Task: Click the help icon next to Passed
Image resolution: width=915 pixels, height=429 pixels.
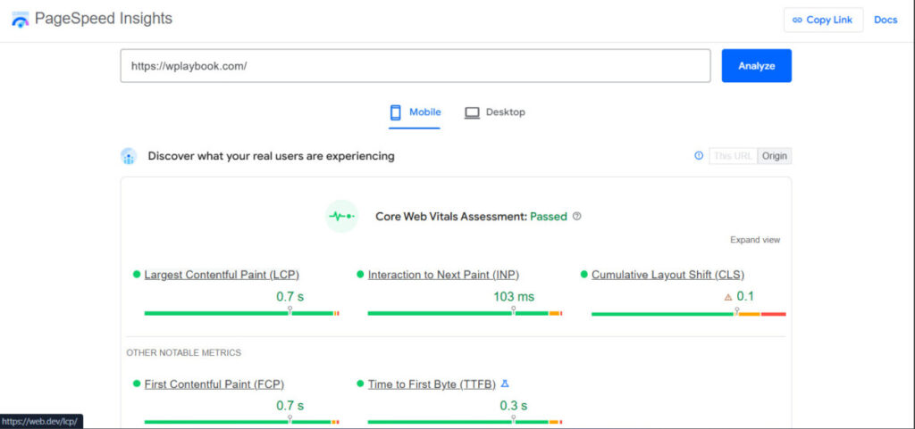Action: [576, 216]
